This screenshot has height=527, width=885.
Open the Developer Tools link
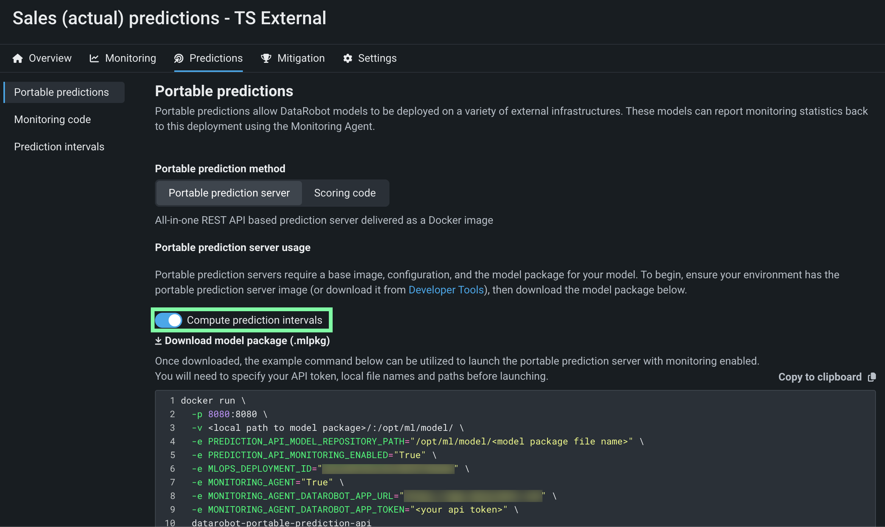tap(446, 290)
